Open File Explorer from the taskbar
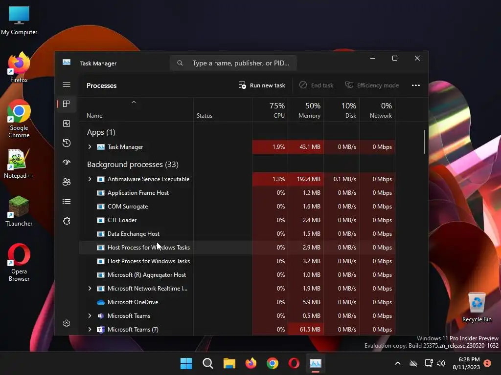501x375 pixels. point(229,363)
